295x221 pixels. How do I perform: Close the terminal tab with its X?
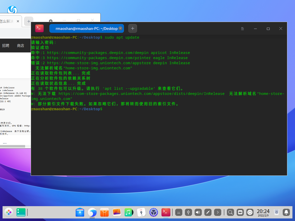point(120,29)
